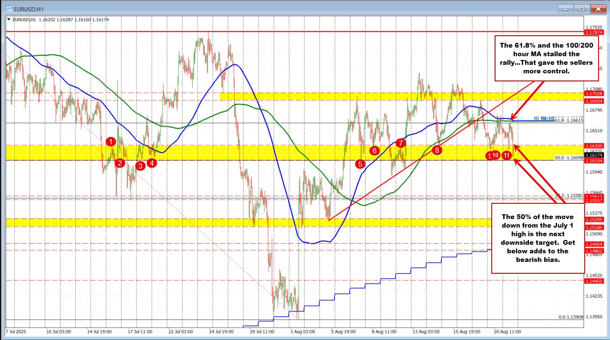Click red circle marker number 3

click(x=140, y=166)
